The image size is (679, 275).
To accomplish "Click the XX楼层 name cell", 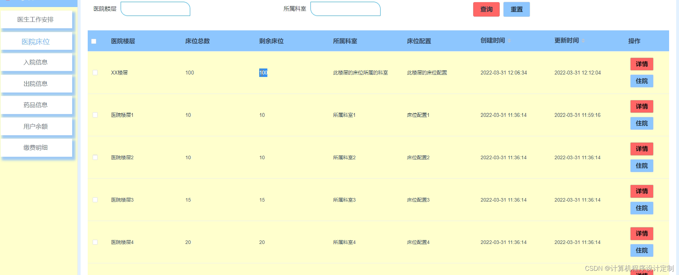I will click(x=120, y=73).
